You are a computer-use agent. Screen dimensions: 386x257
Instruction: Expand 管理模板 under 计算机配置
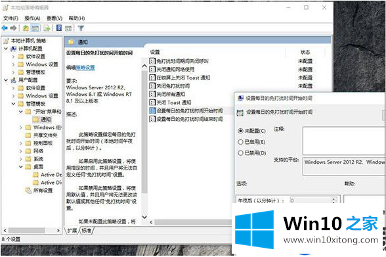(13, 72)
